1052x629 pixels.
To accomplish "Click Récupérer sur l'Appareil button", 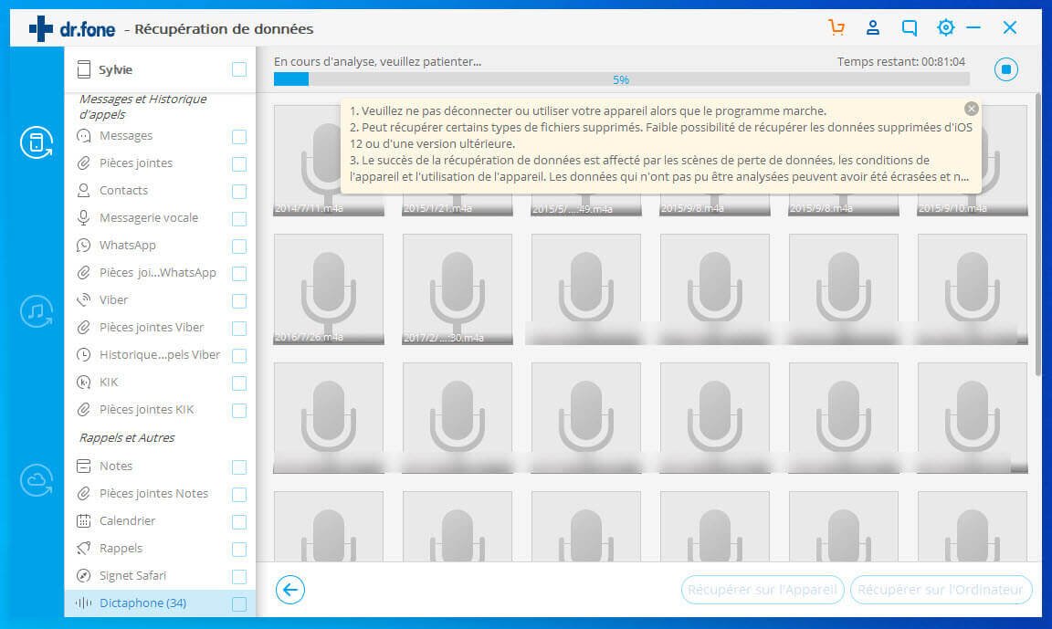I will [763, 590].
